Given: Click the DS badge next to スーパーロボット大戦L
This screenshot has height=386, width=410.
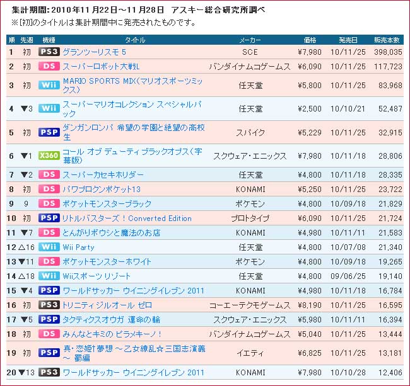Looking at the screenshot, I should pos(49,66).
